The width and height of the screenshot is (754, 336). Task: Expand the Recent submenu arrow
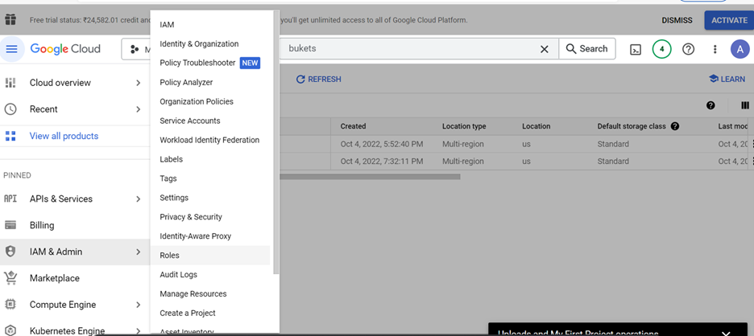click(138, 109)
